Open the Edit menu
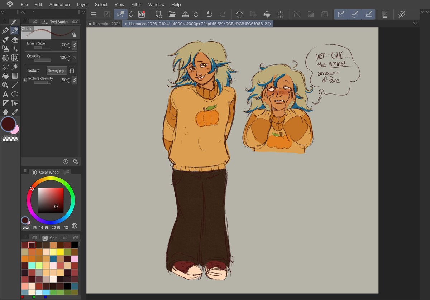Viewport: 430px width, 300px height. click(38, 5)
